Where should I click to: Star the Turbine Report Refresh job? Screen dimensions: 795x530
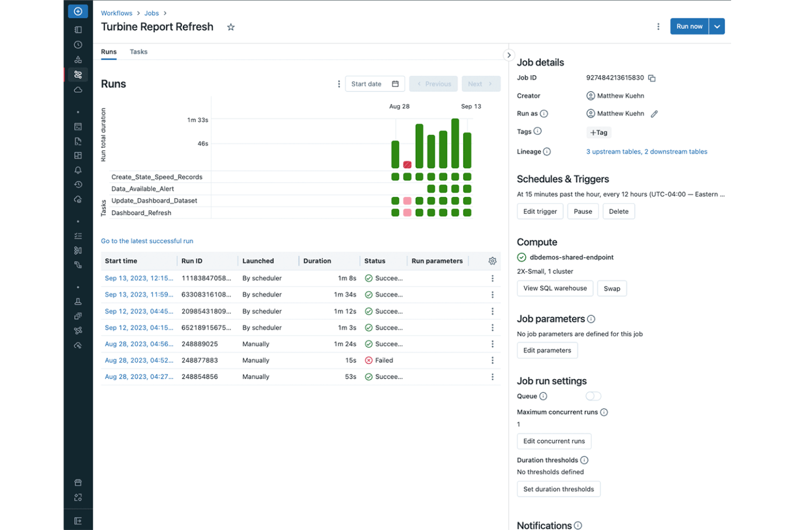(230, 27)
